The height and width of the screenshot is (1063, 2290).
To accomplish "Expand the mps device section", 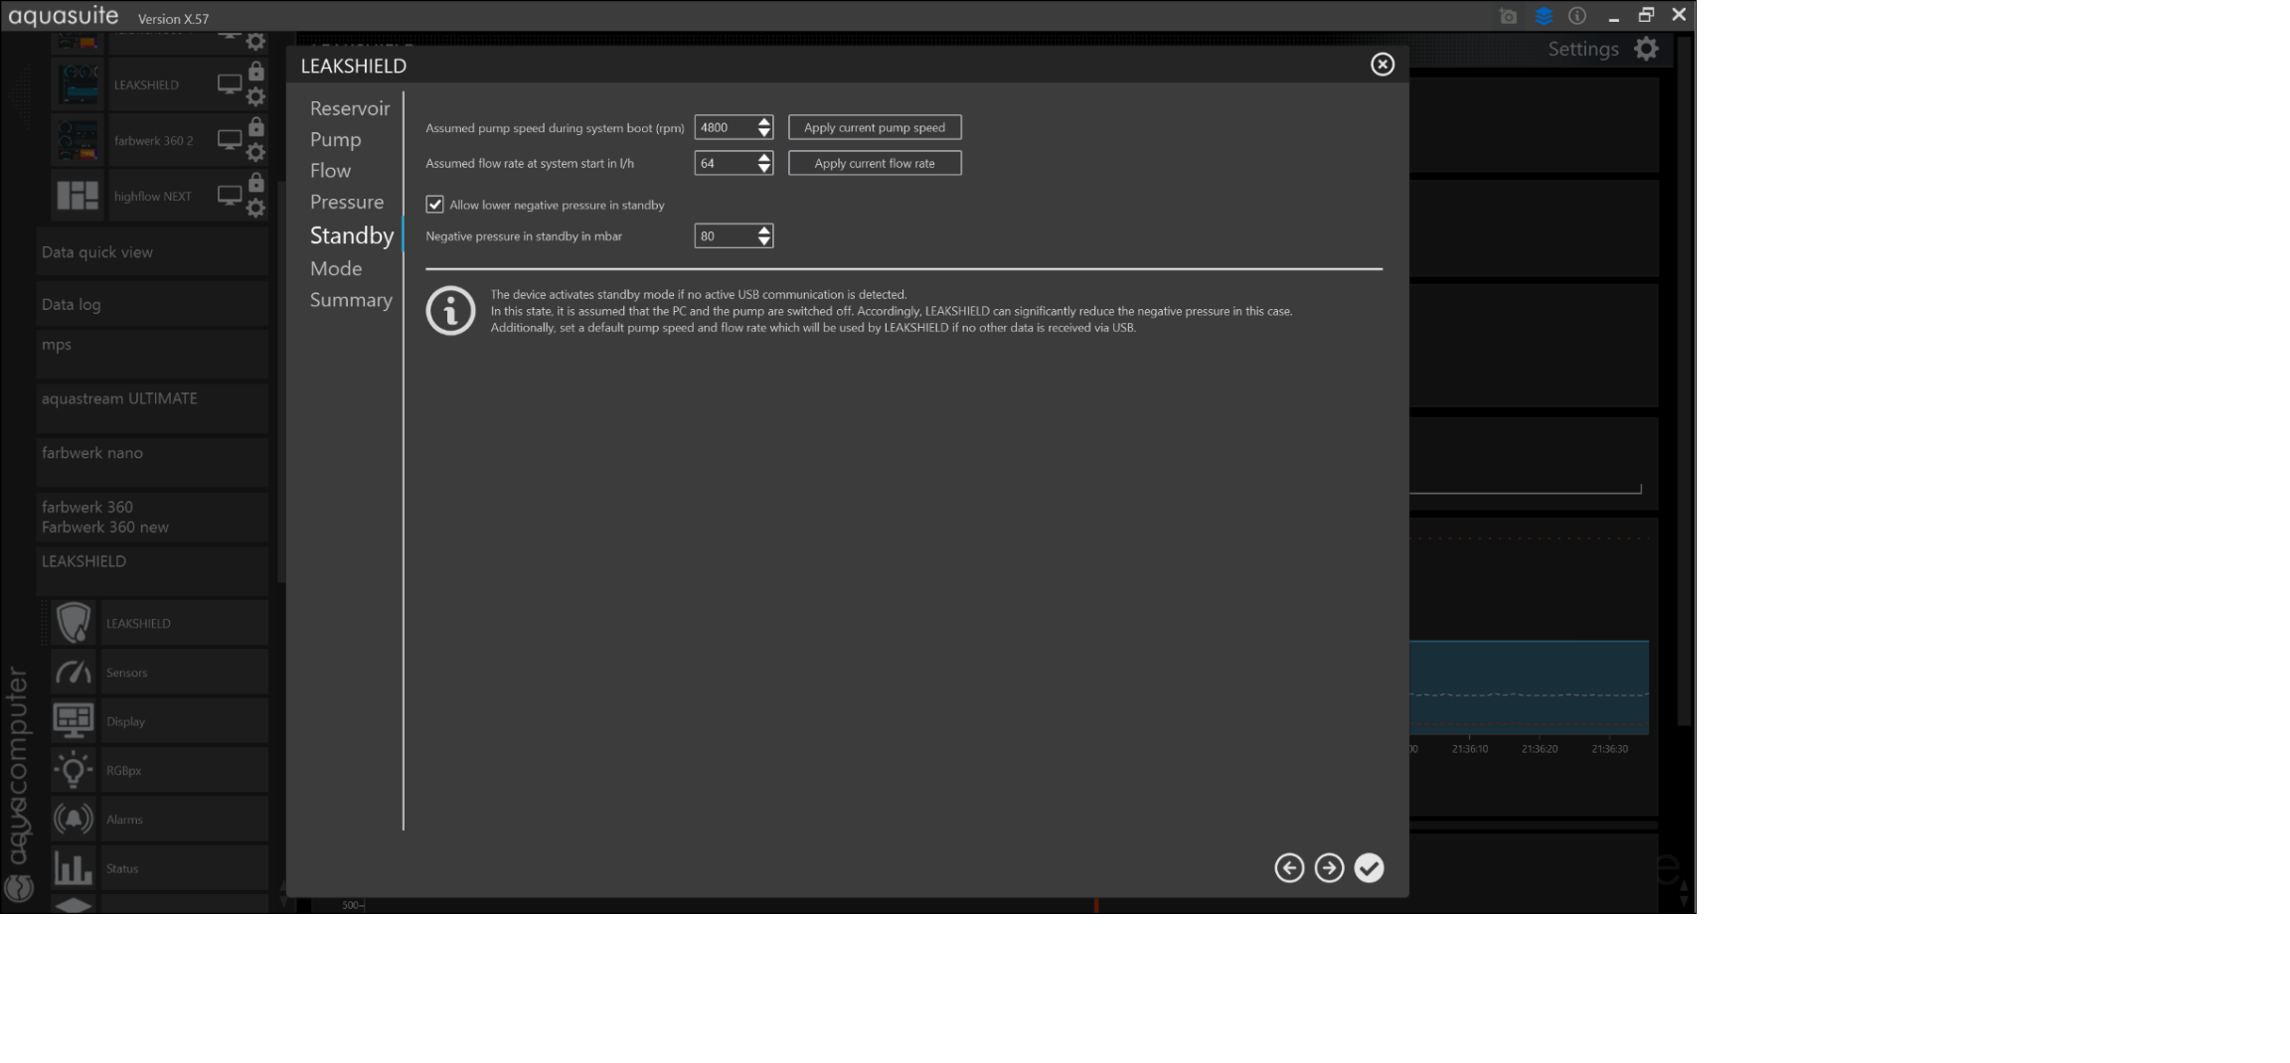I will [x=152, y=354].
